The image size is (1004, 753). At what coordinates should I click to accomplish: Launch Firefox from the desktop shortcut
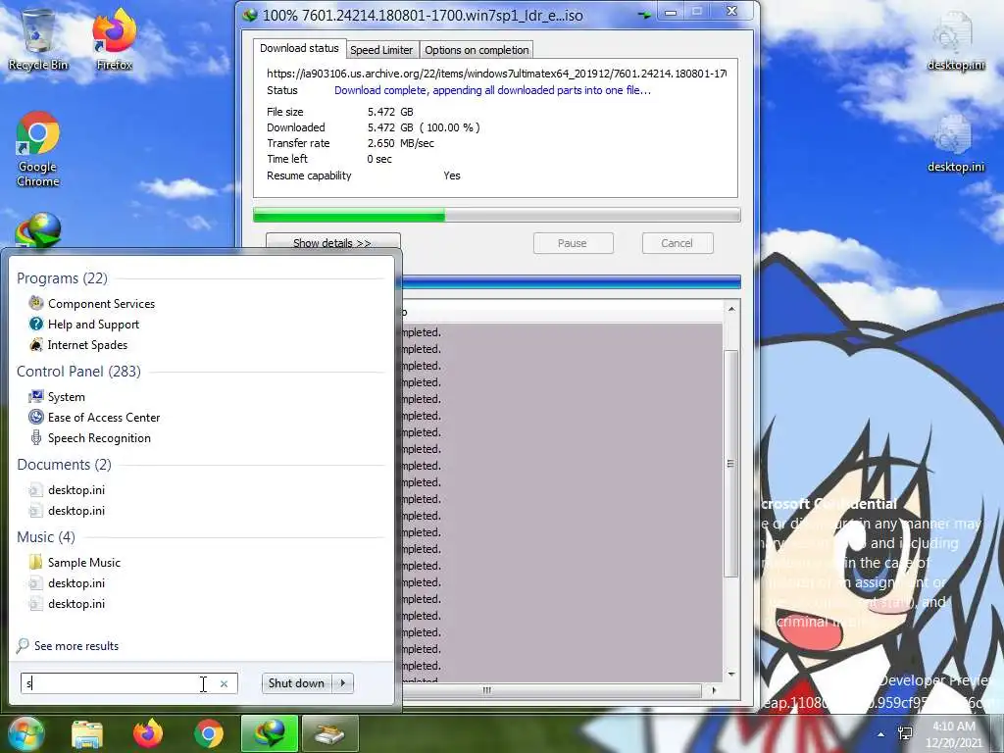pyautogui.click(x=114, y=39)
